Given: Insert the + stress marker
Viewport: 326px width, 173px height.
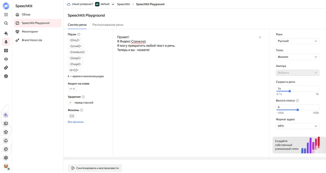Looking at the screenshot, I should (70, 103).
